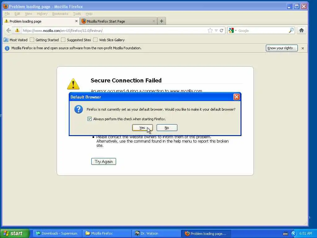Open the History menu
Screen dimensions: 317x238
click(42, 14)
